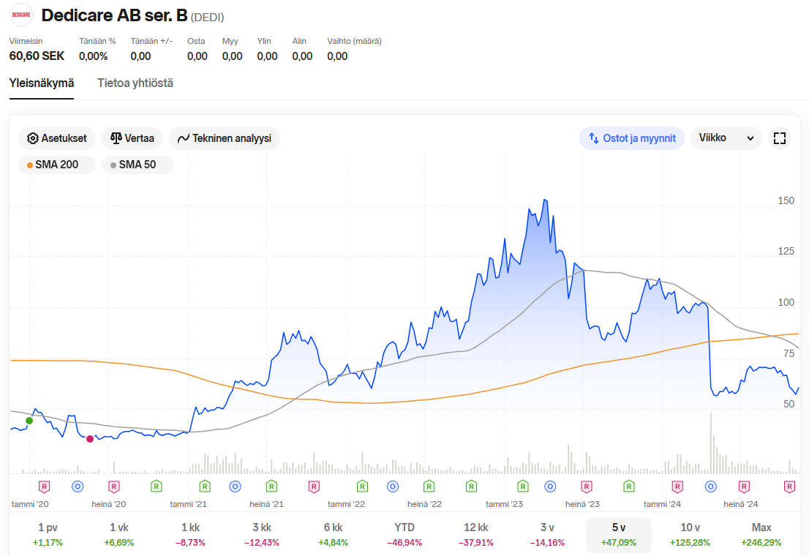Click the green R marker near tammi '23
The width and height of the screenshot is (809, 556).
pos(523,487)
